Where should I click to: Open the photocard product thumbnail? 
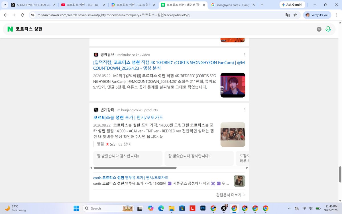(x=233, y=135)
